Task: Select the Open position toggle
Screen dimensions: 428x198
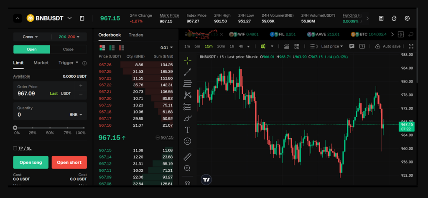Action: (x=32, y=49)
